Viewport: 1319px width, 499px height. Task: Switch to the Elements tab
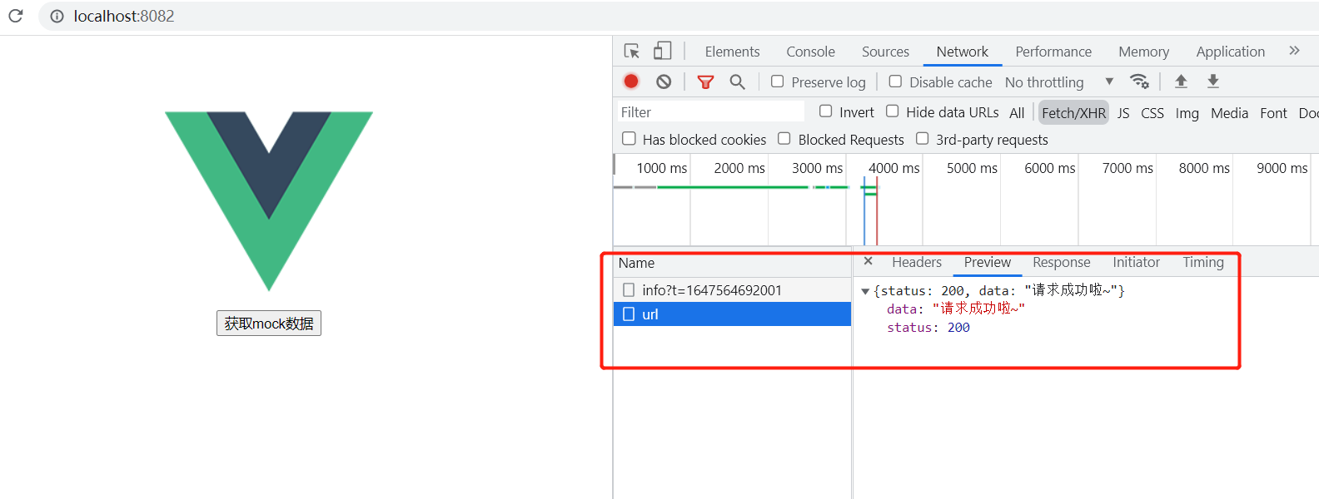(x=732, y=52)
